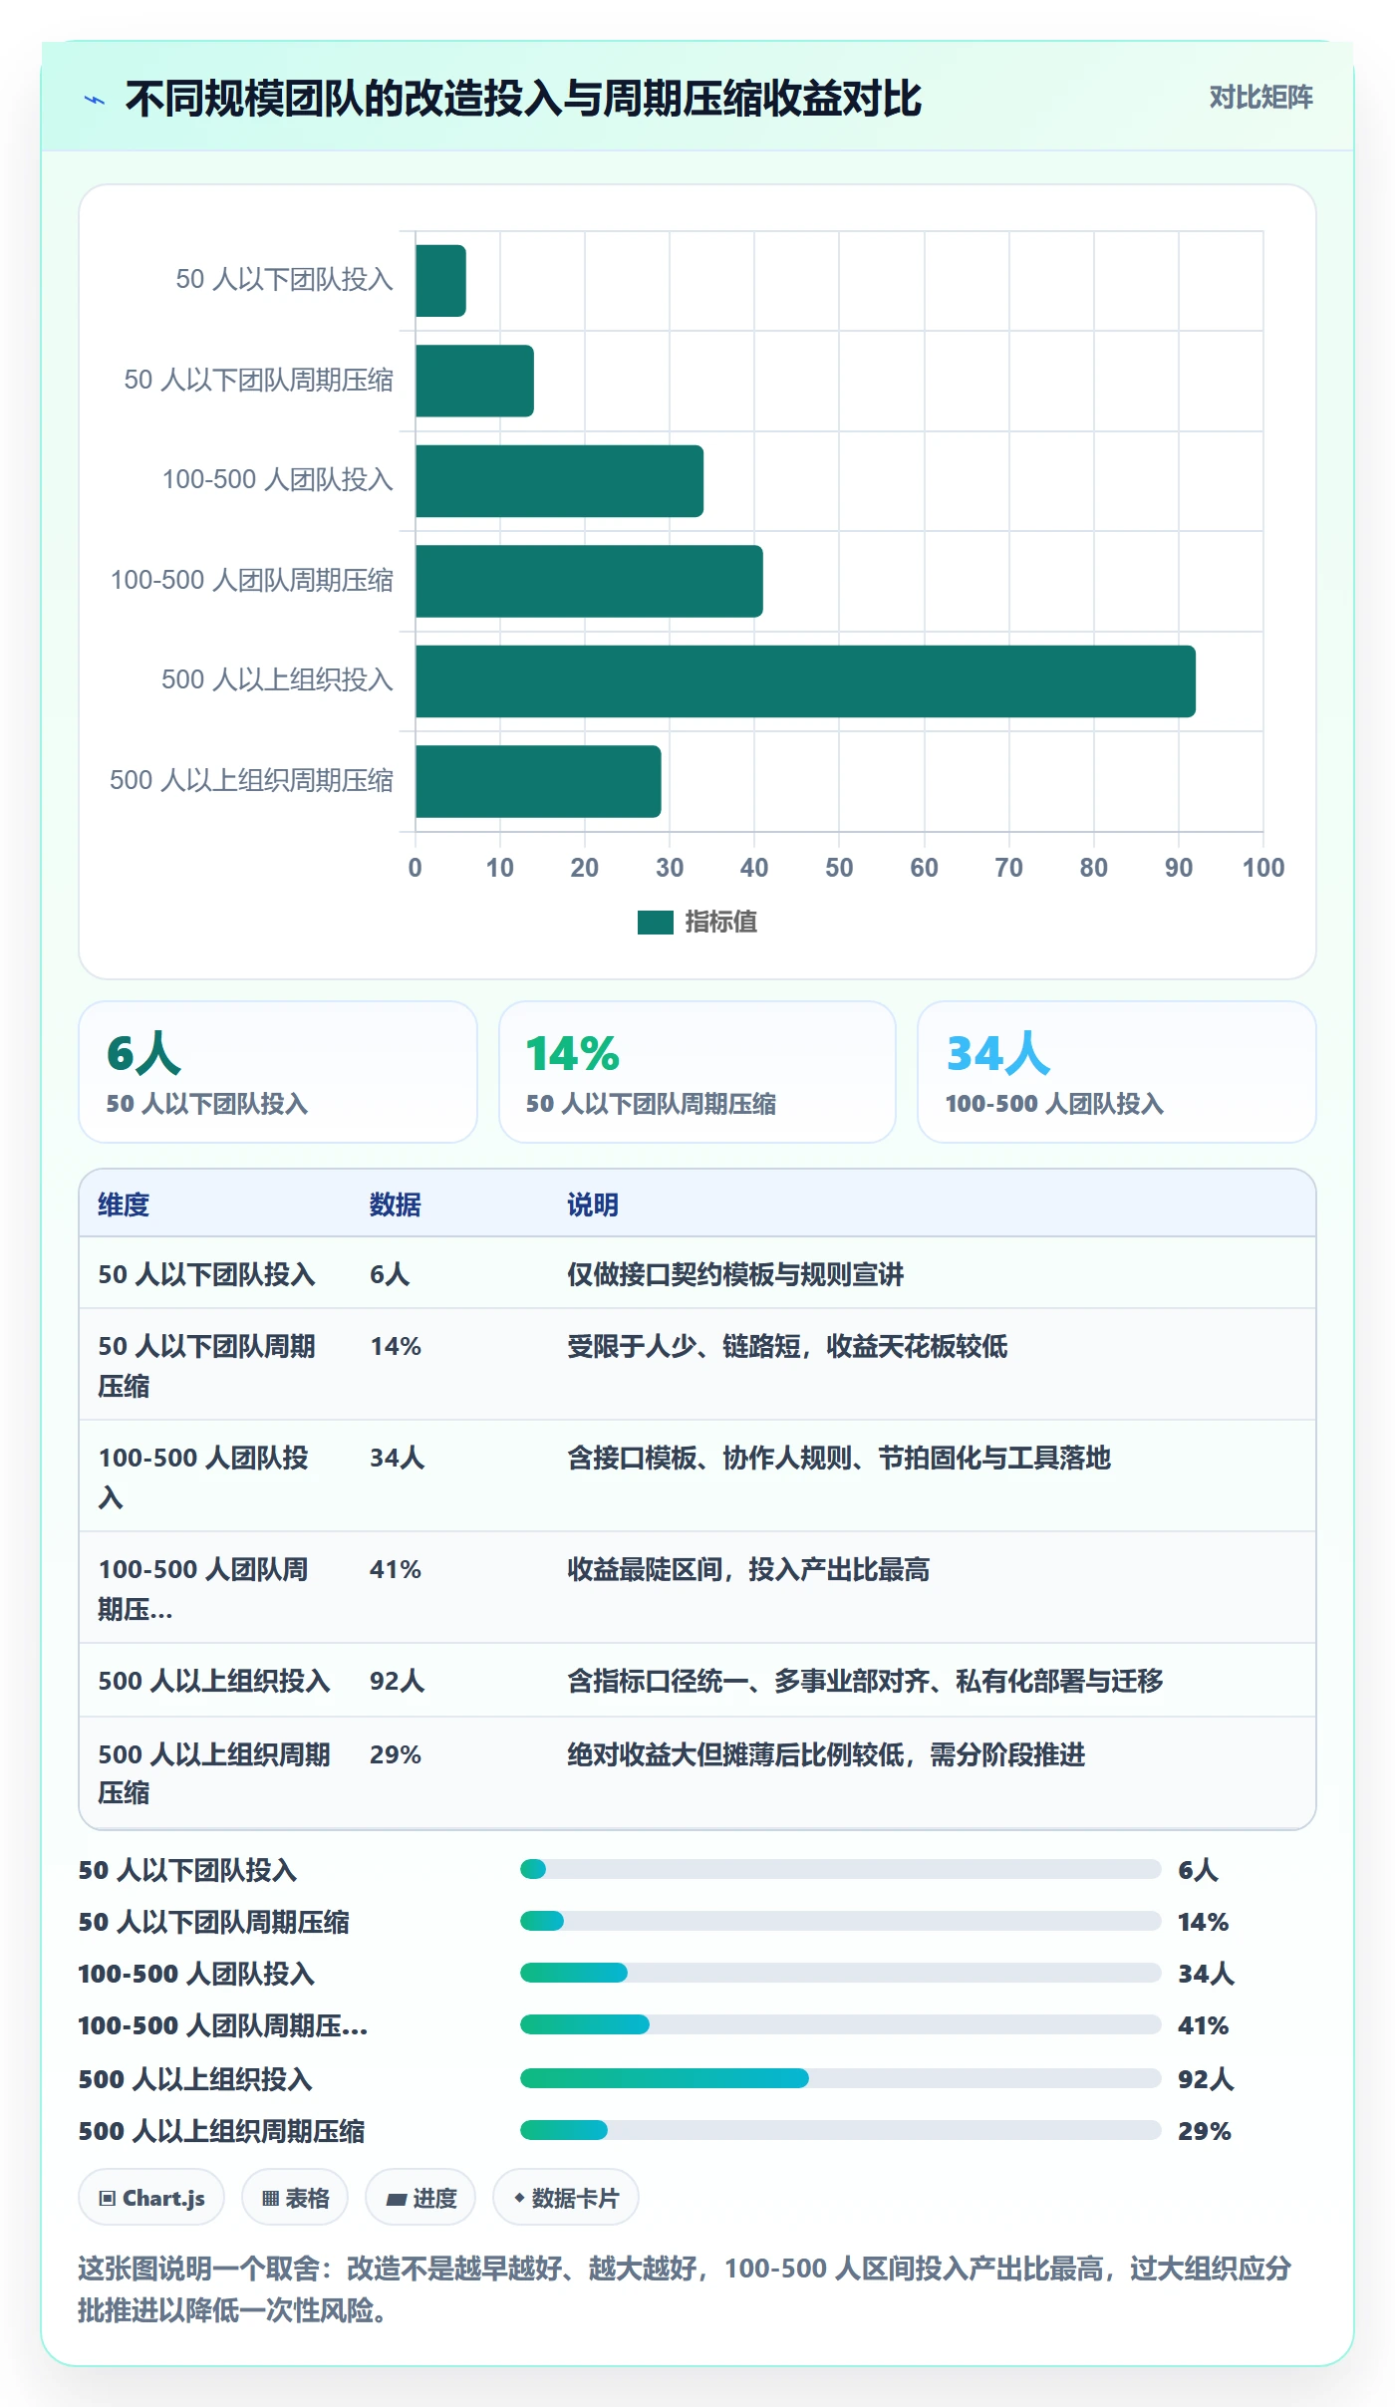This screenshot has width=1395, height=2407.
Task: Click the 500 人以上组织周期压缩 chart bar
Action: pyautogui.click(x=538, y=781)
